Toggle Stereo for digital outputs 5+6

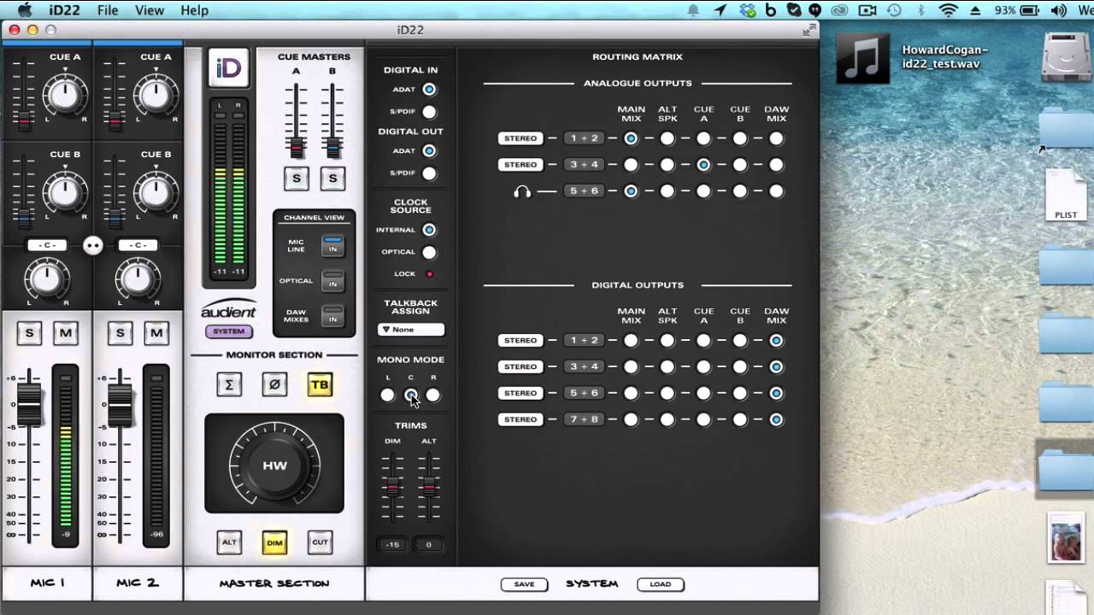(521, 393)
